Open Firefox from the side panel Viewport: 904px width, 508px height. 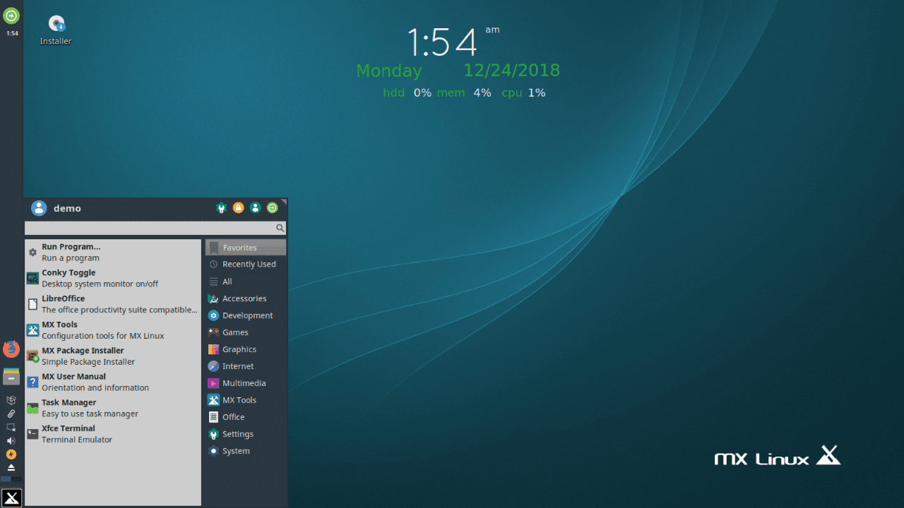(11, 349)
